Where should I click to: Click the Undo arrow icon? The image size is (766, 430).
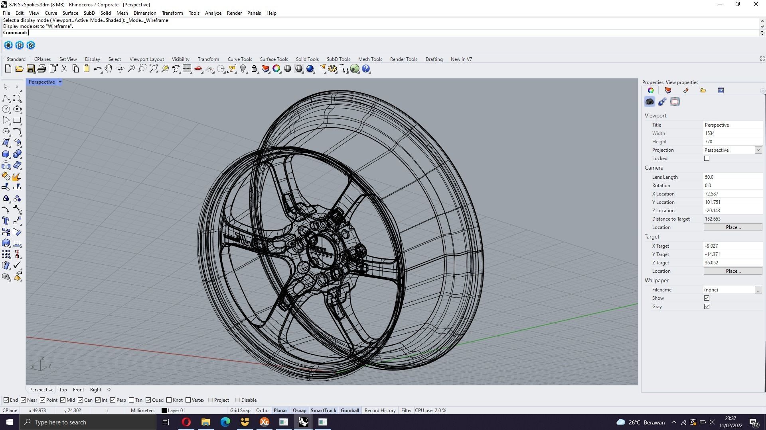click(x=97, y=69)
